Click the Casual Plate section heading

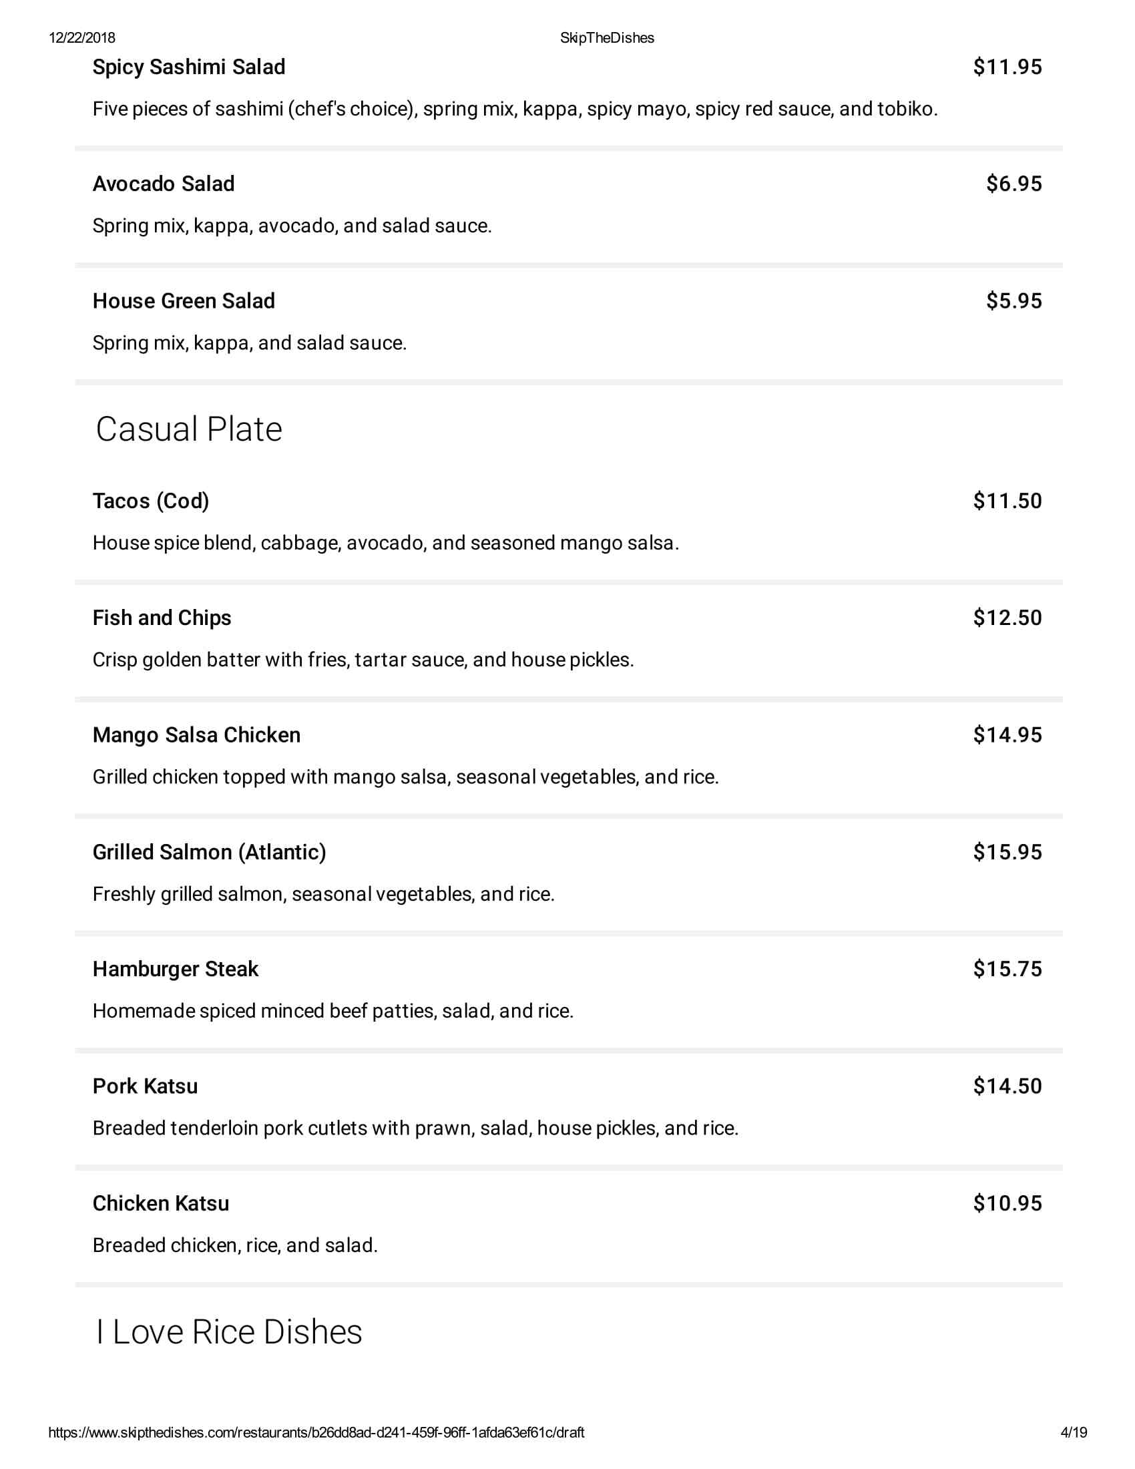pyautogui.click(x=189, y=429)
